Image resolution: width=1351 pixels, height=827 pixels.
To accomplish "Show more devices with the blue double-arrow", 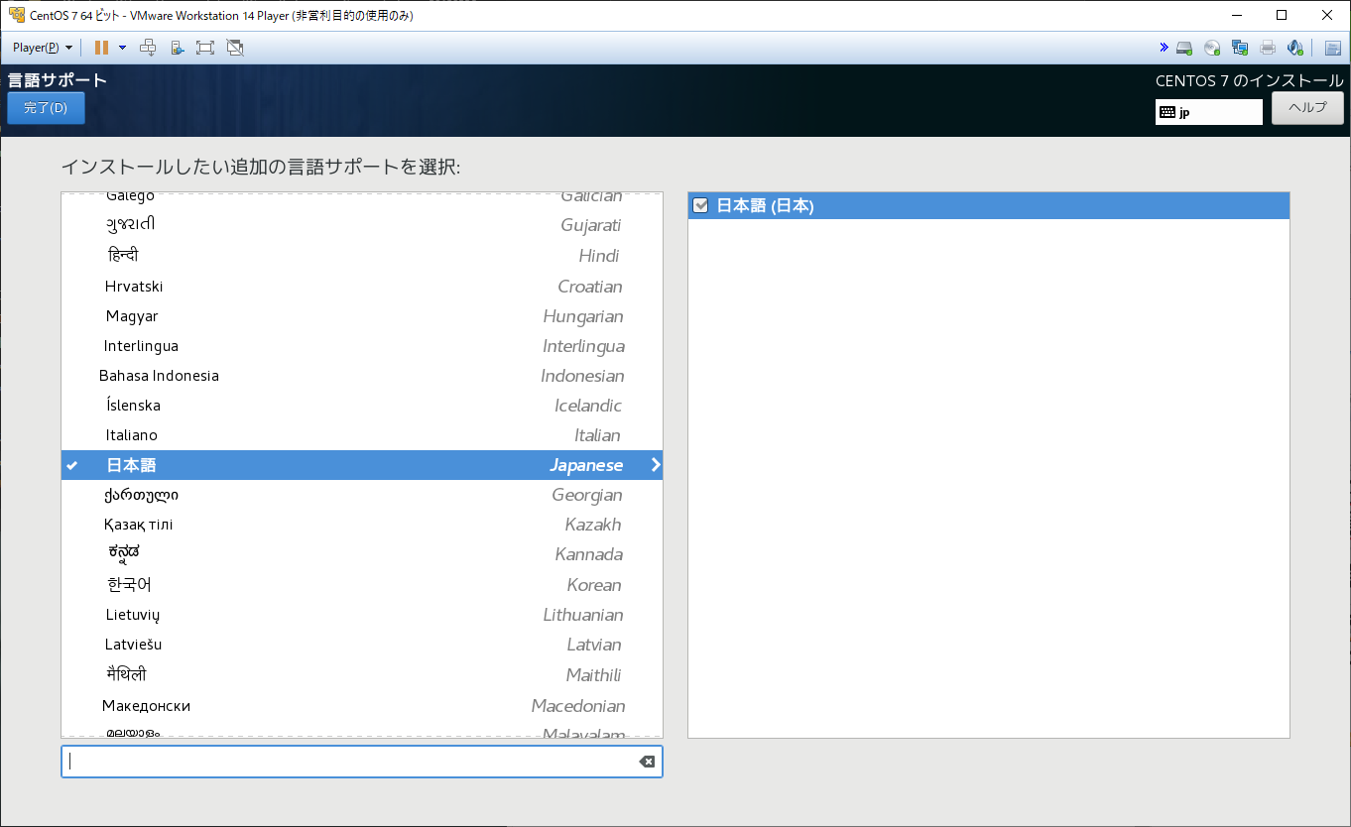I will click(x=1164, y=48).
